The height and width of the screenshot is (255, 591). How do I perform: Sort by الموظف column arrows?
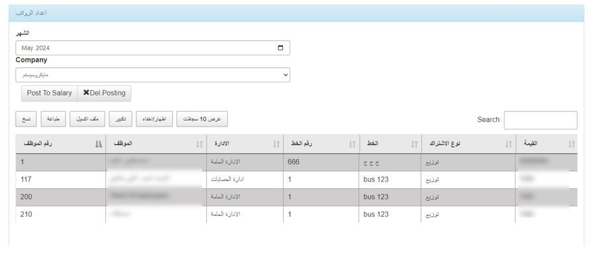(199, 144)
